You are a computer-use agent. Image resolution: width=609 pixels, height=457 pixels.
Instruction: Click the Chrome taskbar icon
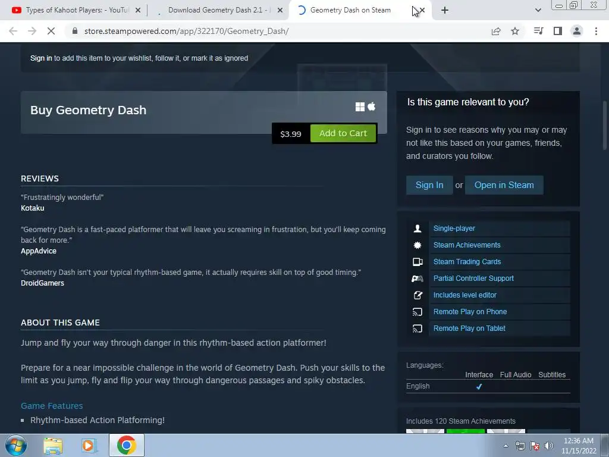click(x=126, y=445)
